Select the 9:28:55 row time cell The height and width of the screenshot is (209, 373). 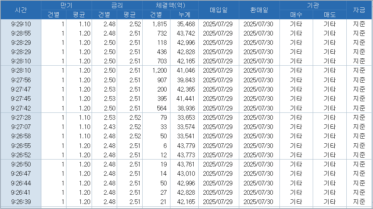[21, 33]
